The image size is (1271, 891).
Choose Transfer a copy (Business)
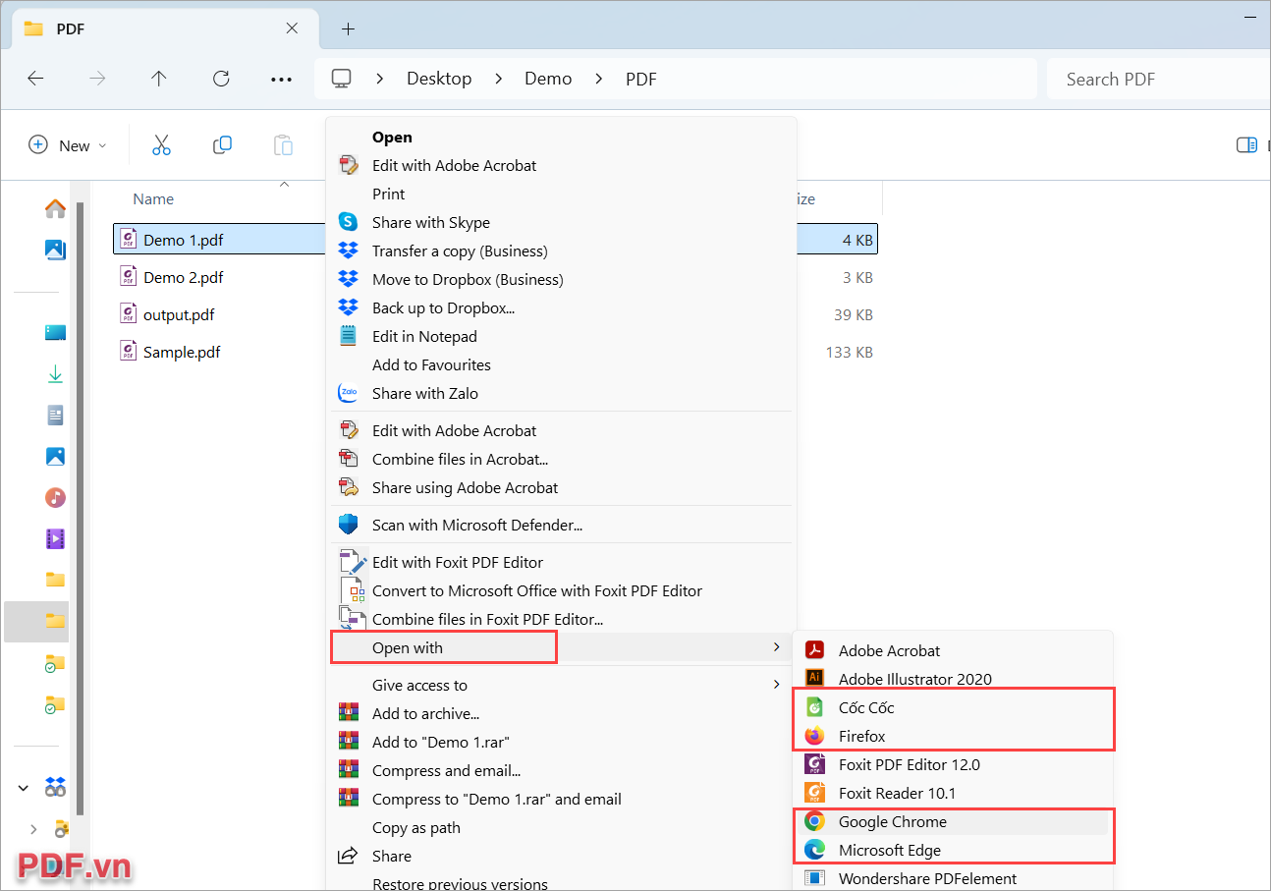[561, 251]
